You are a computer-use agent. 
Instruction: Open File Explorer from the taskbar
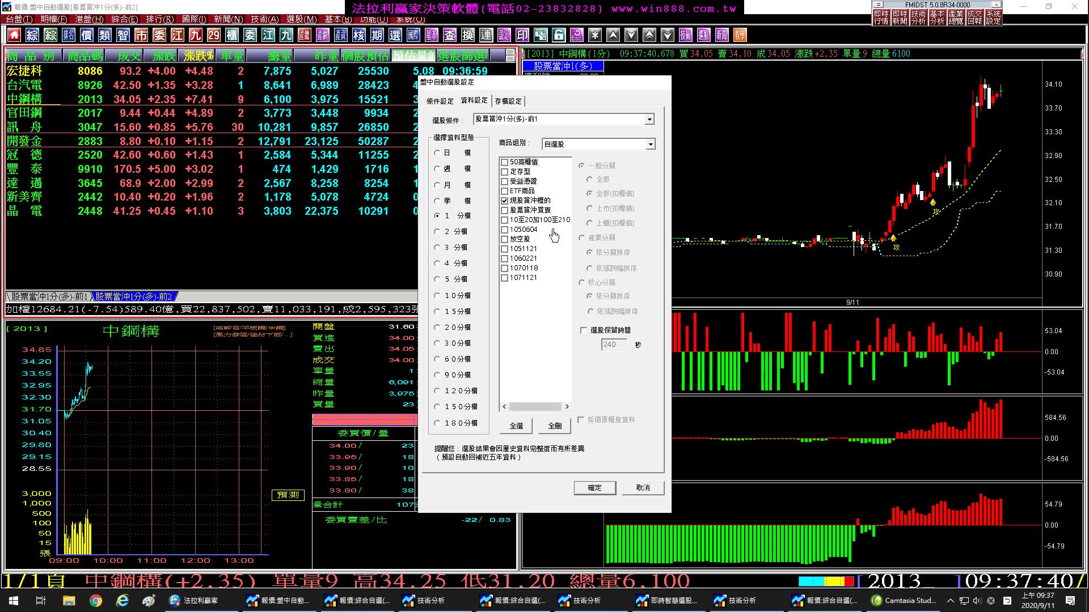point(69,601)
